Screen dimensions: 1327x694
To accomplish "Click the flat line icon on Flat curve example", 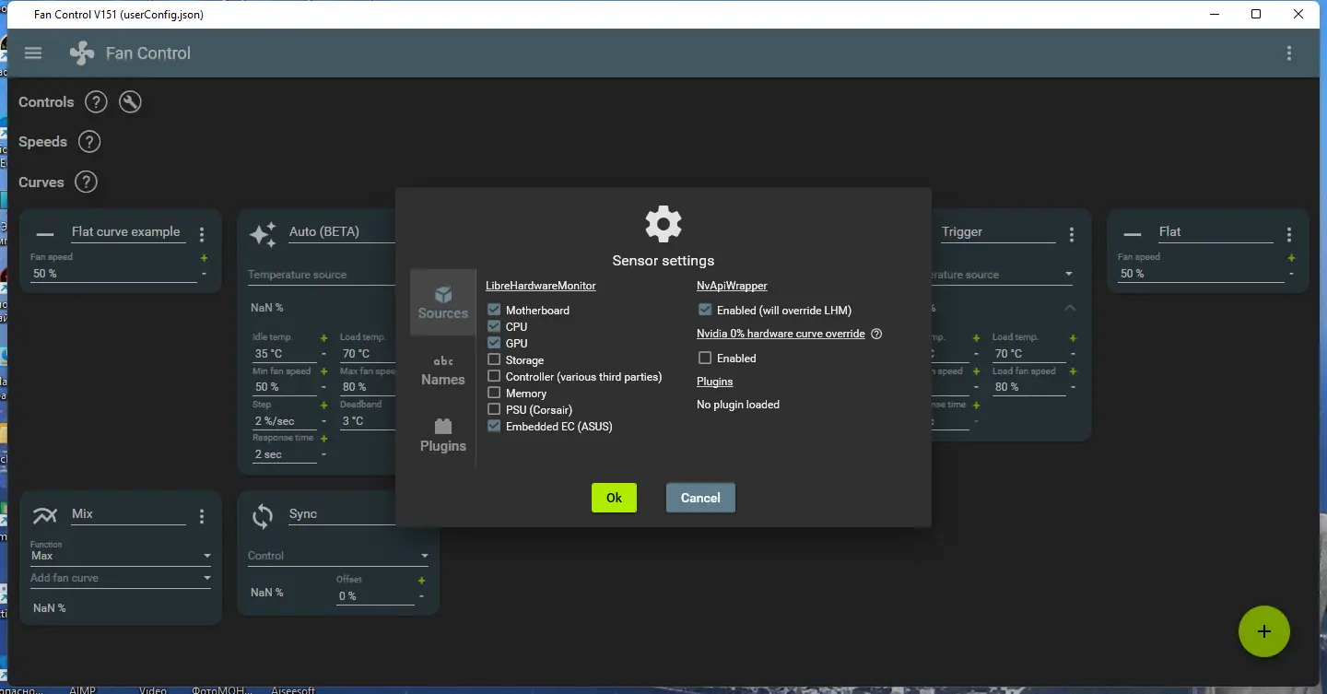I will [44, 234].
